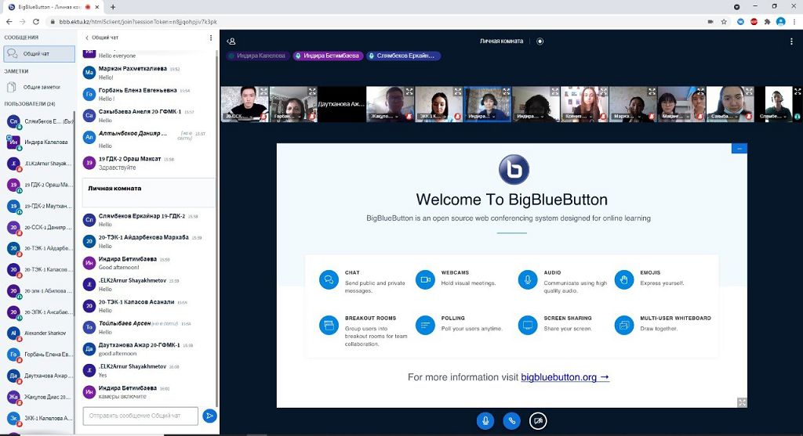
Task: Open the Жакупо webcam name dropdown
Action: [x=383, y=117]
